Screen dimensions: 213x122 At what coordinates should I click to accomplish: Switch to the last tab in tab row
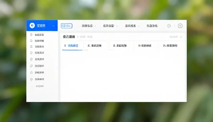pyautogui.click(x=170, y=46)
